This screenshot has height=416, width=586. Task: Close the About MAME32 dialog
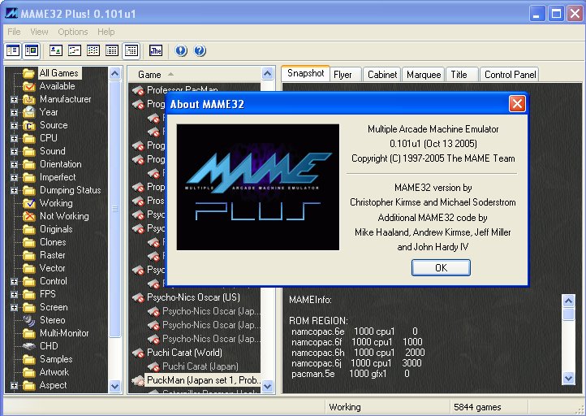click(517, 104)
